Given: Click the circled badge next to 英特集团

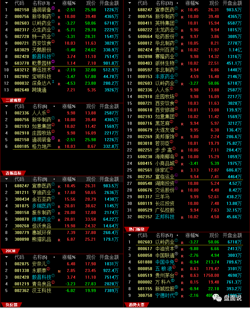Looking at the screenshot, I should coord(176,22).
